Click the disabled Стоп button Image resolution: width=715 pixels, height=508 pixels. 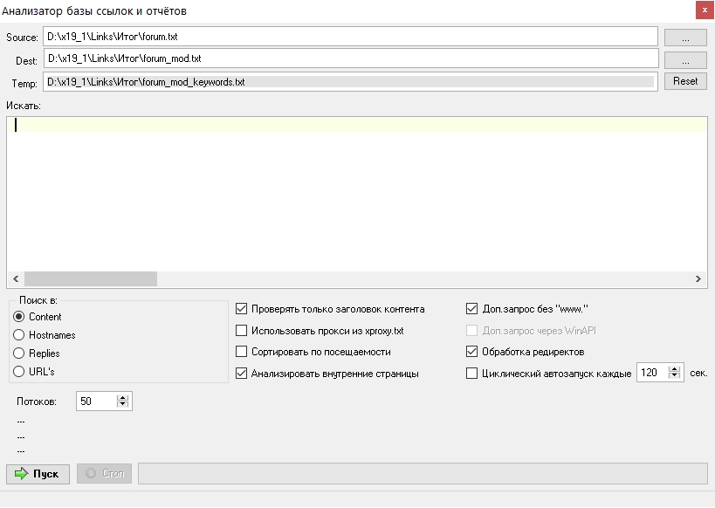tap(104, 474)
